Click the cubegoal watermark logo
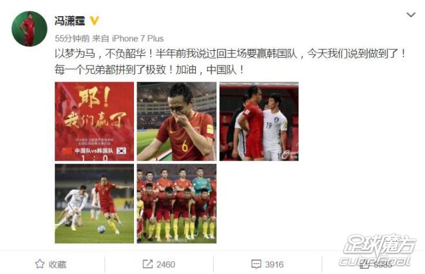The image size is (425, 274). pos(377,250)
